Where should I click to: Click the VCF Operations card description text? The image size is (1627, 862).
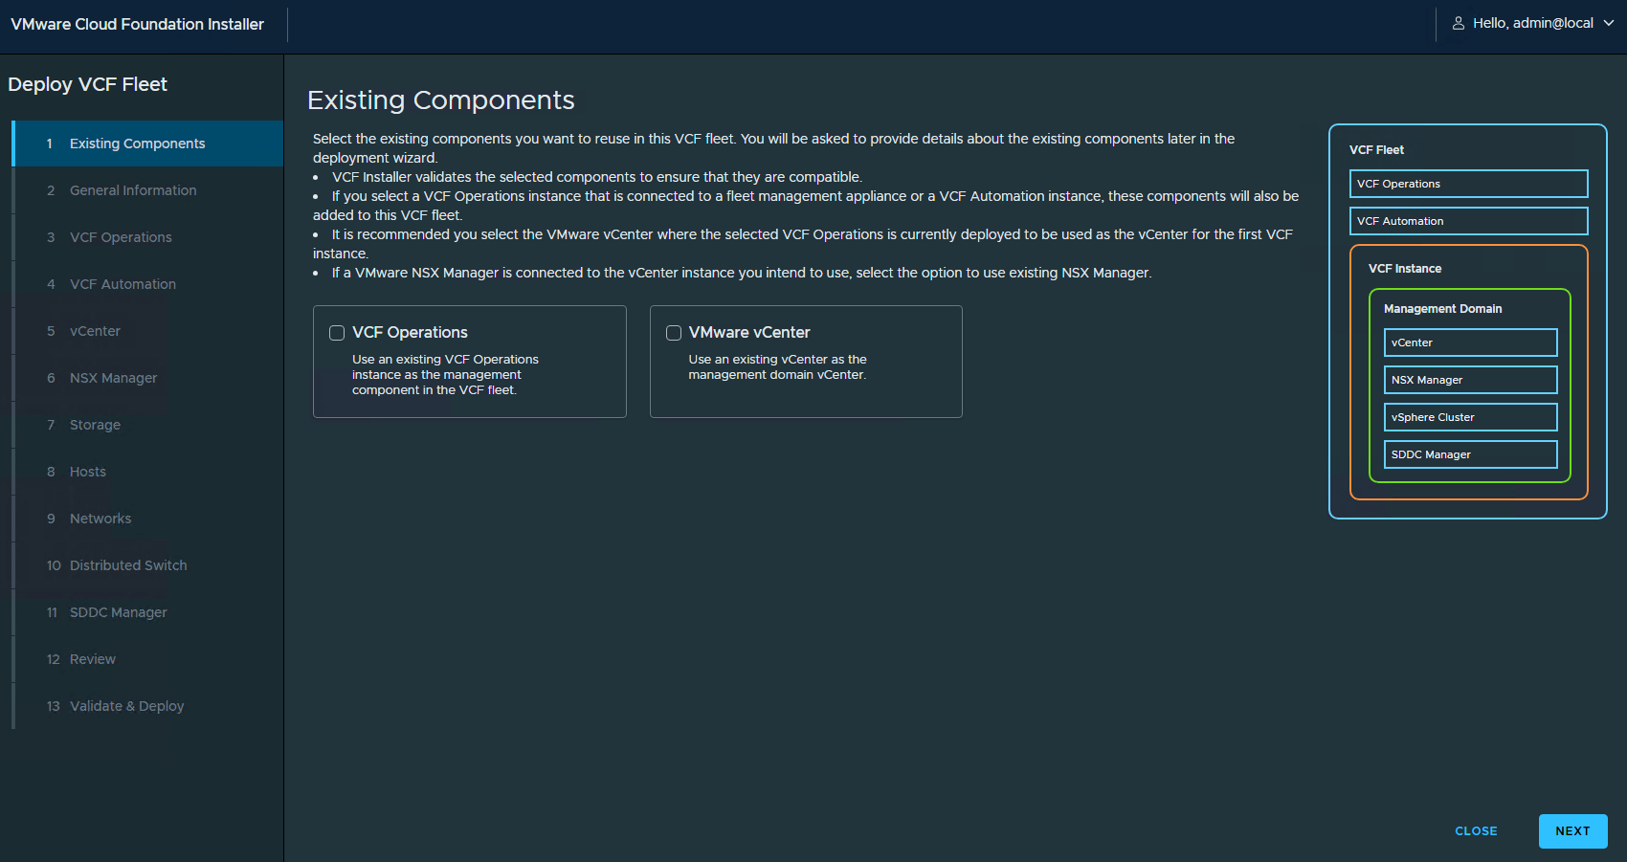(x=445, y=375)
